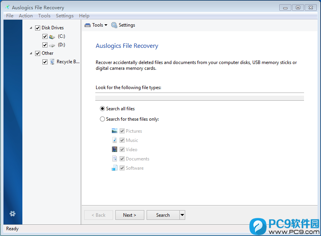Click the Ready status bar text
The height and width of the screenshot is (236, 321).
(12, 229)
